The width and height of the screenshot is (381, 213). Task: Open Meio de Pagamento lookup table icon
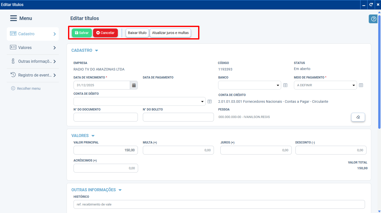[361, 85]
